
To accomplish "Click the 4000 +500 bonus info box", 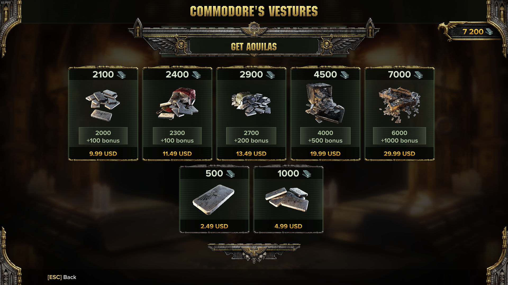I will point(325,136).
